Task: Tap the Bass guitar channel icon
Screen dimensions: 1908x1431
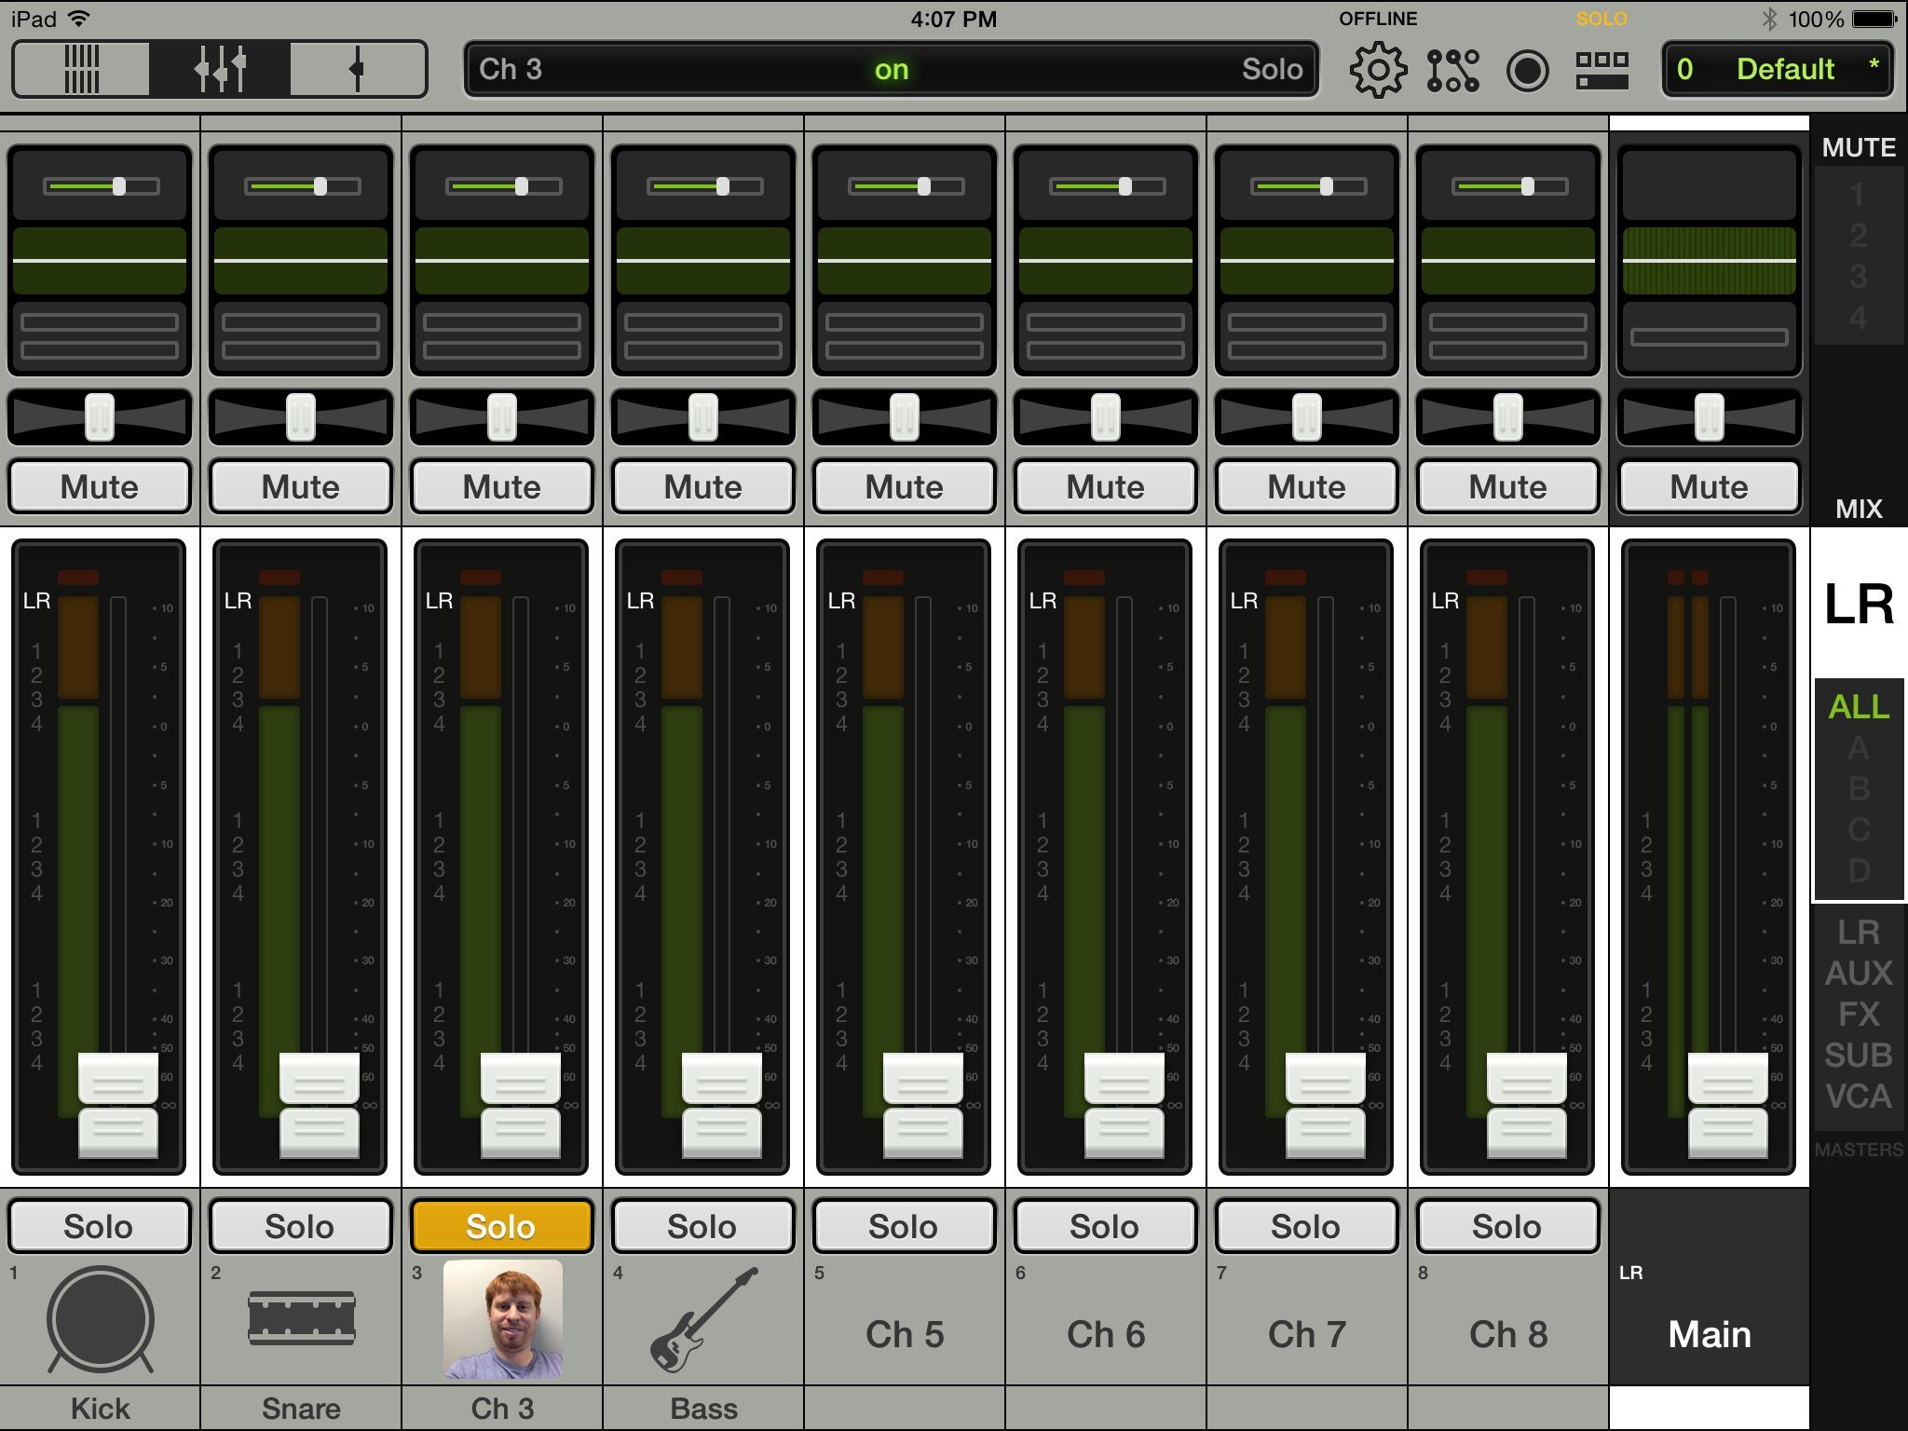Action: tap(703, 1319)
